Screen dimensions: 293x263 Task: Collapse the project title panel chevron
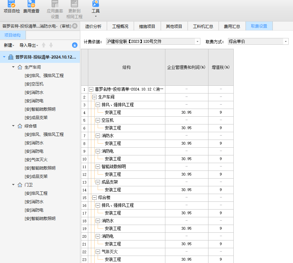tap(75, 26)
